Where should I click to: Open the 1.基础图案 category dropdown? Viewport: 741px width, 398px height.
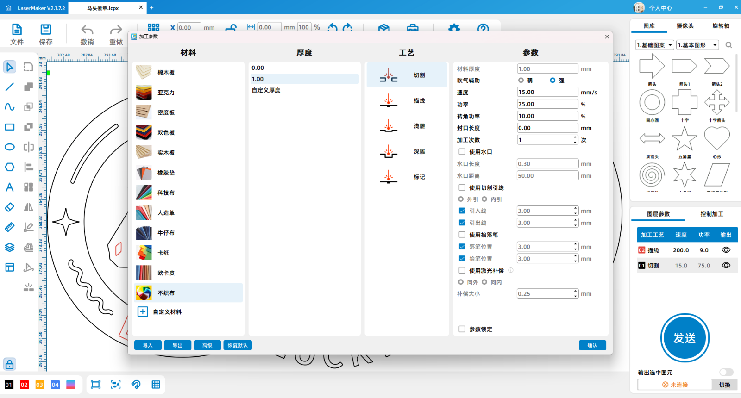(x=654, y=45)
